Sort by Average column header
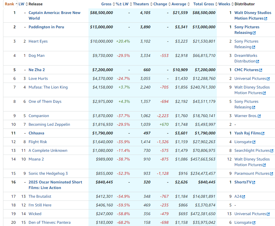 (x=179, y=4)
